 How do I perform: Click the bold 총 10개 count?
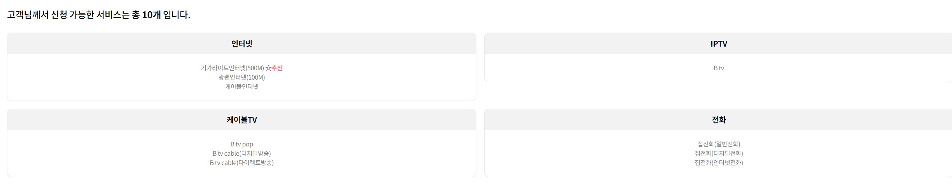(x=146, y=15)
